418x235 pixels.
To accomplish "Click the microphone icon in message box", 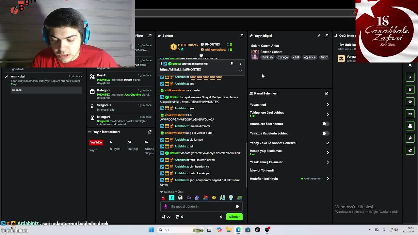I will coord(166,206).
